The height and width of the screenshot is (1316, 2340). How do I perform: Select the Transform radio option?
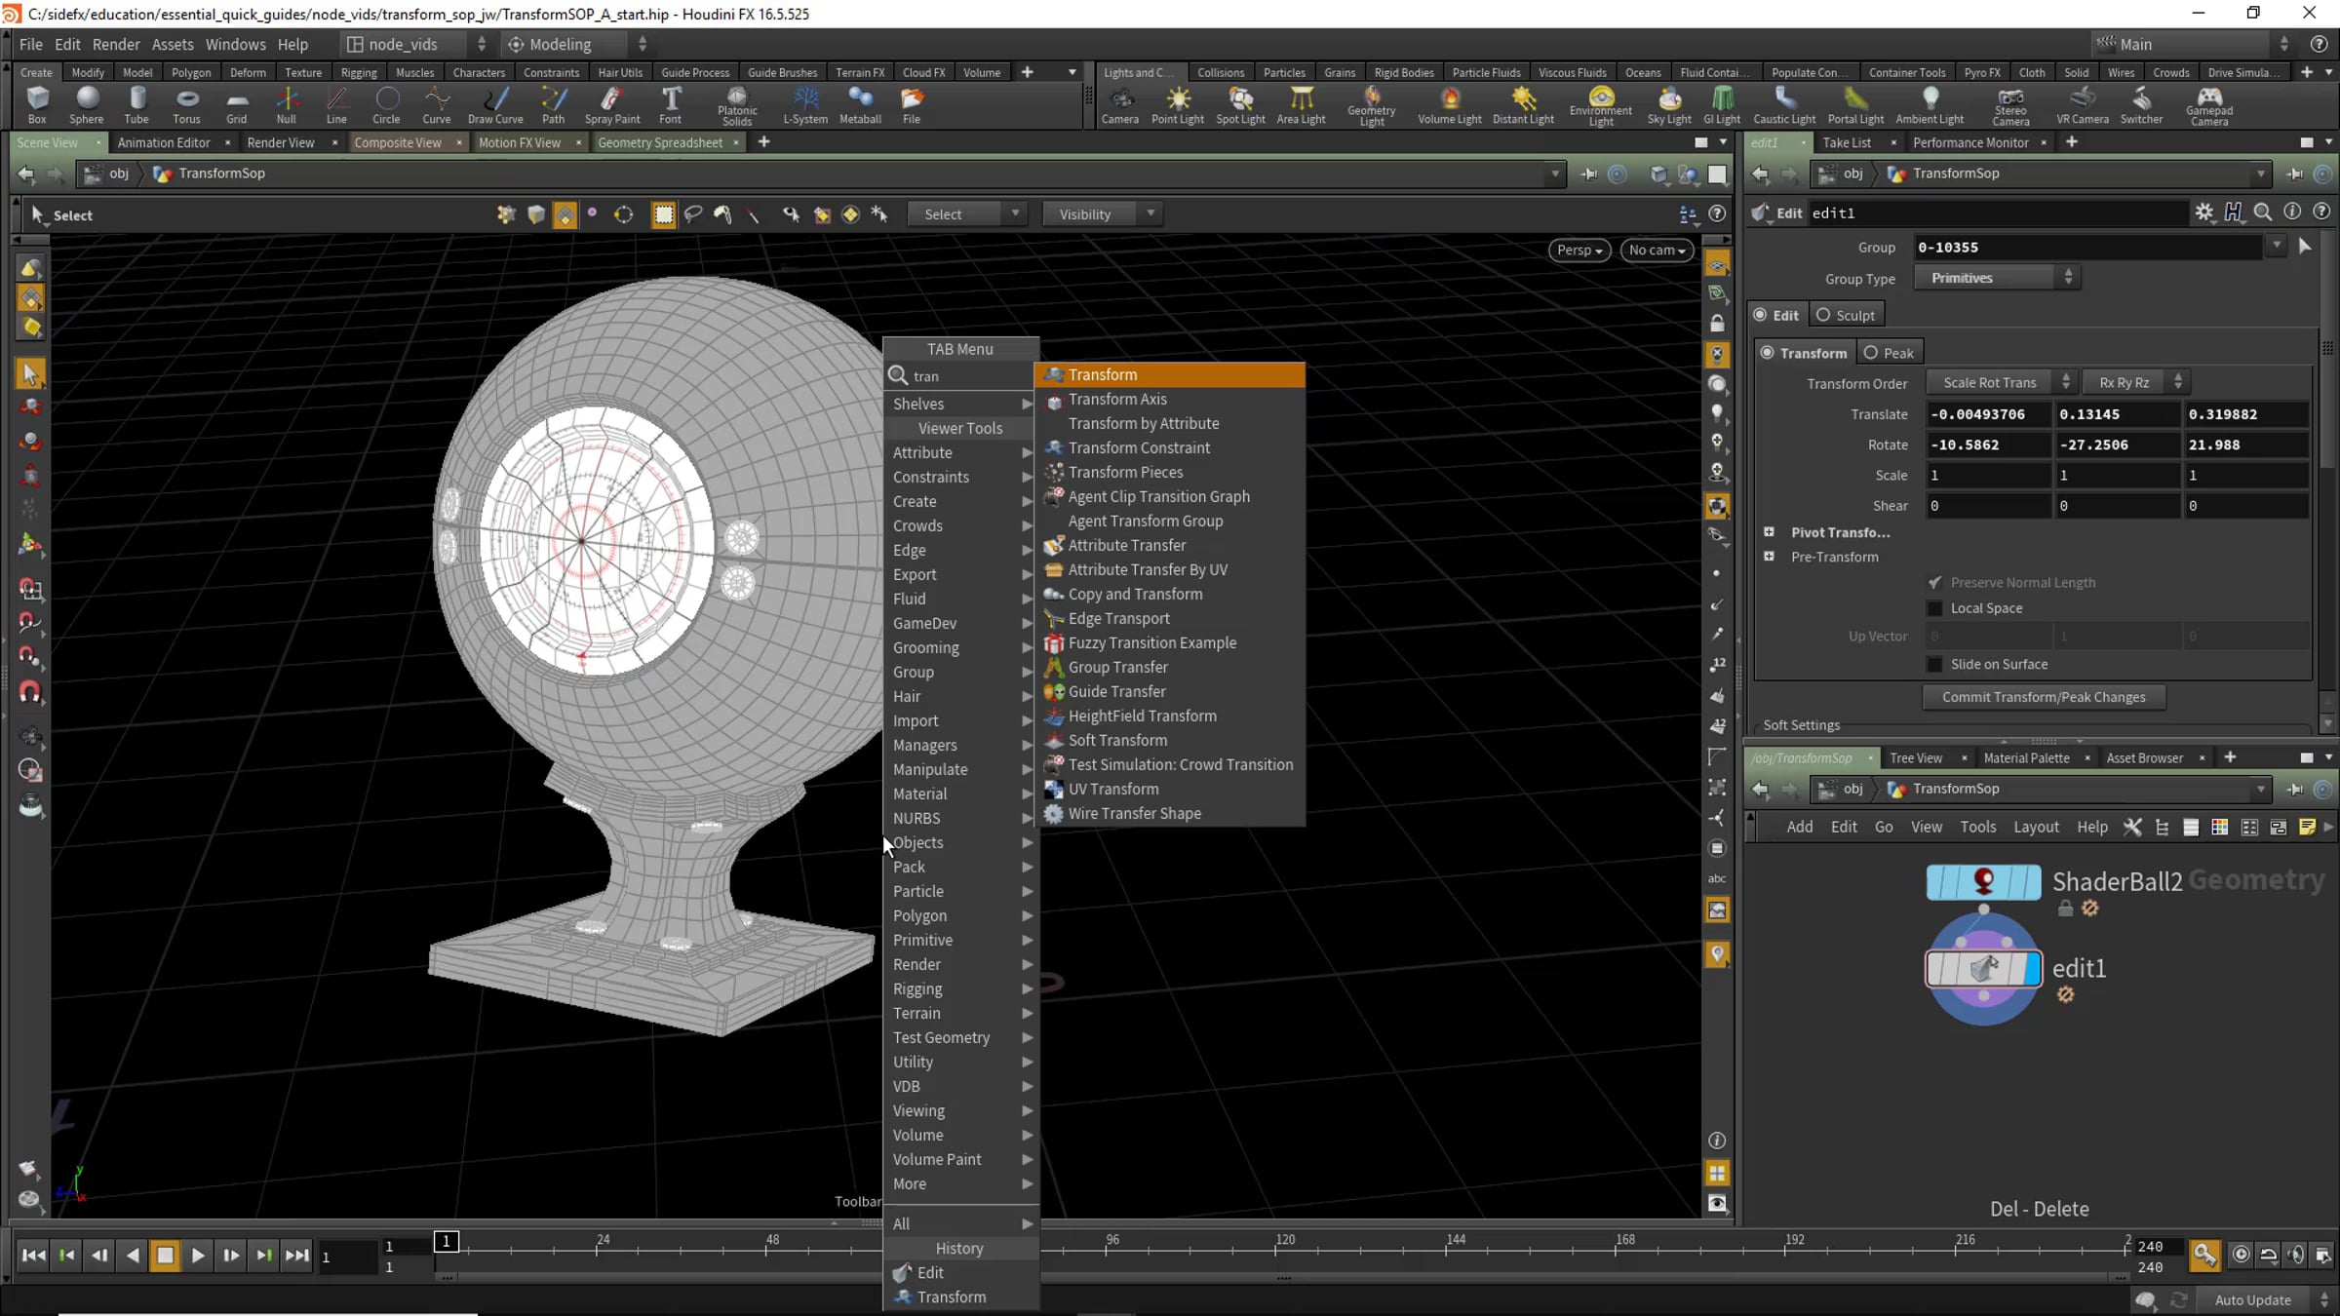tap(1803, 353)
